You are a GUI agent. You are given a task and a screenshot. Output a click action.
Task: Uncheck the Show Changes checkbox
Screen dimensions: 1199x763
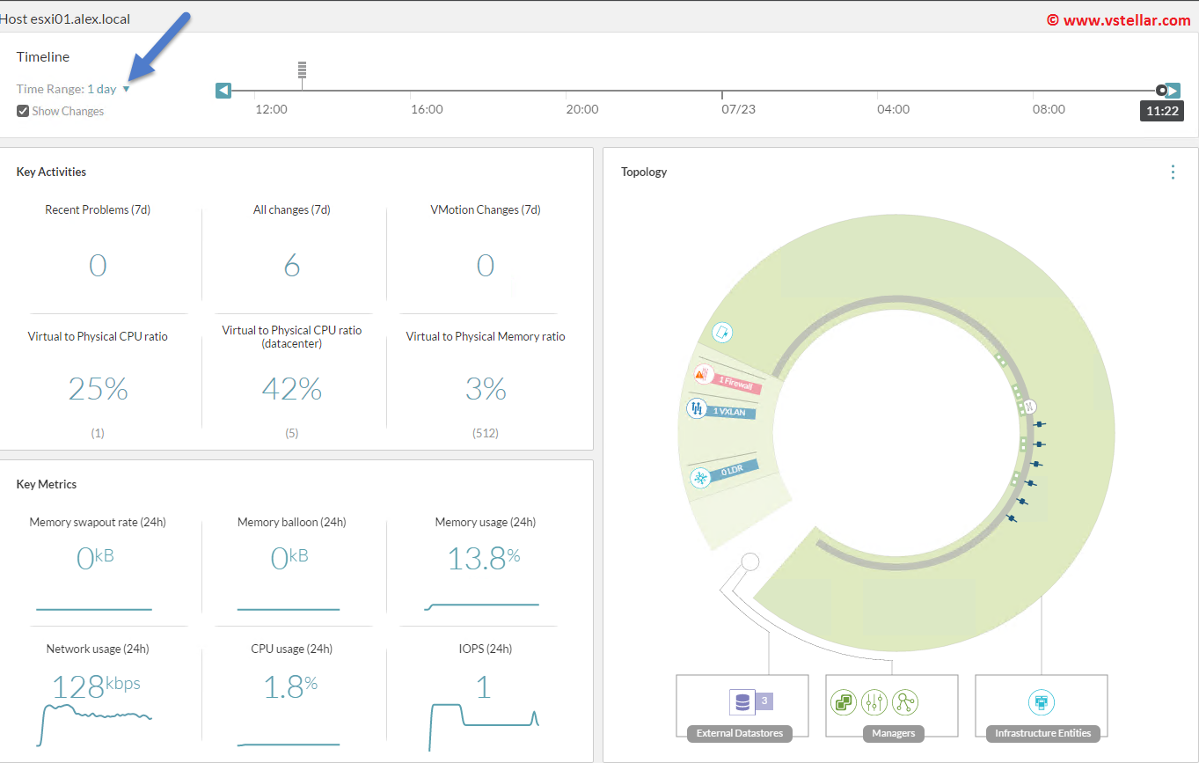coord(23,111)
